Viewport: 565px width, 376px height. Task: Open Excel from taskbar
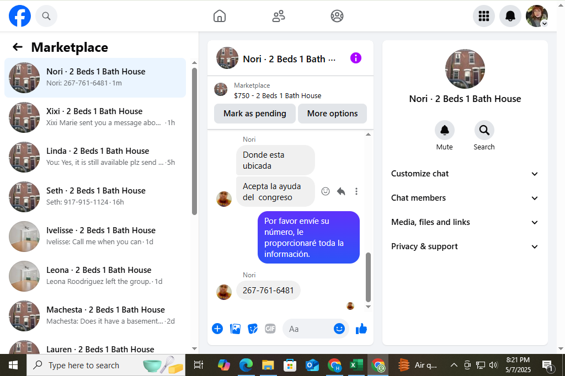pyautogui.click(x=356, y=365)
